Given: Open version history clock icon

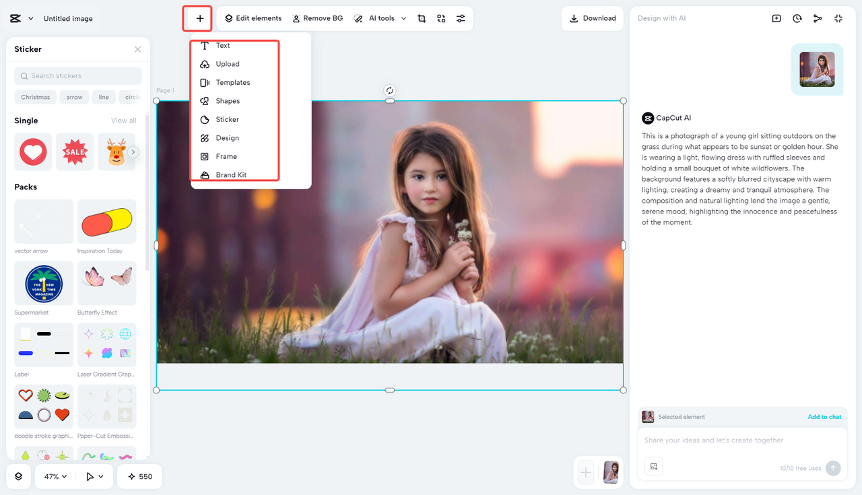Looking at the screenshot, I should pyautogui.click(x=797, y=18).
